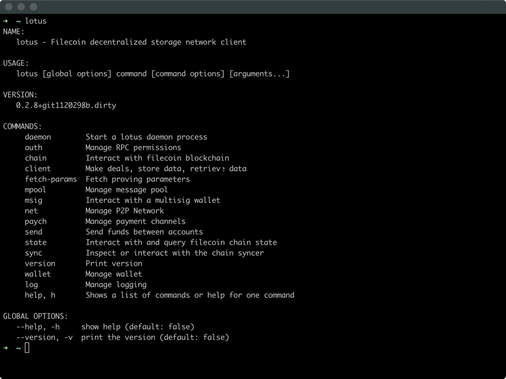Viewport: 506px width, 379px height.
Task: Click the 'help, h' command entry
Action: point(40,295)
